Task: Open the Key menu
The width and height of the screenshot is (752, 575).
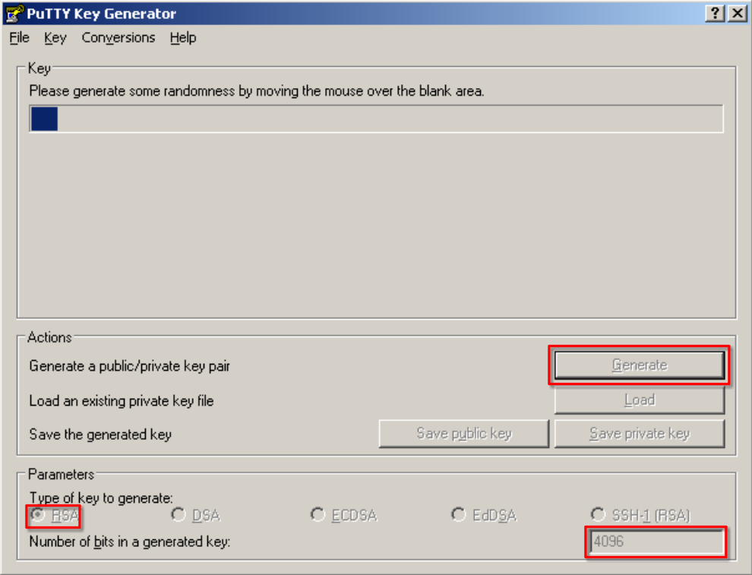Action: pos(55,37)
